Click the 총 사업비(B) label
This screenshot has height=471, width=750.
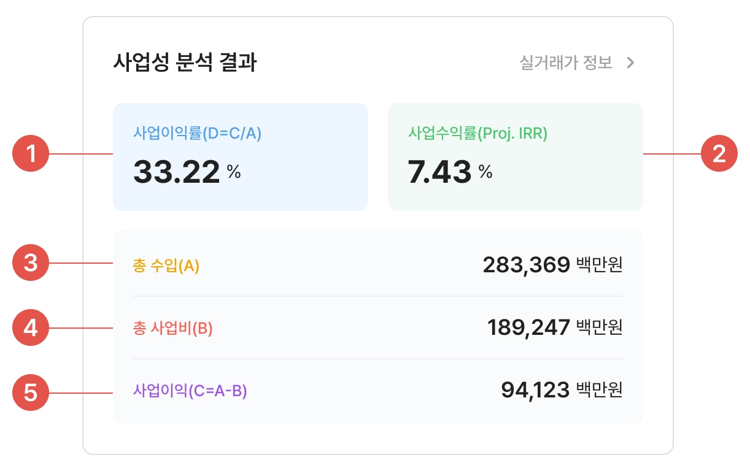[x=172, y=329]
